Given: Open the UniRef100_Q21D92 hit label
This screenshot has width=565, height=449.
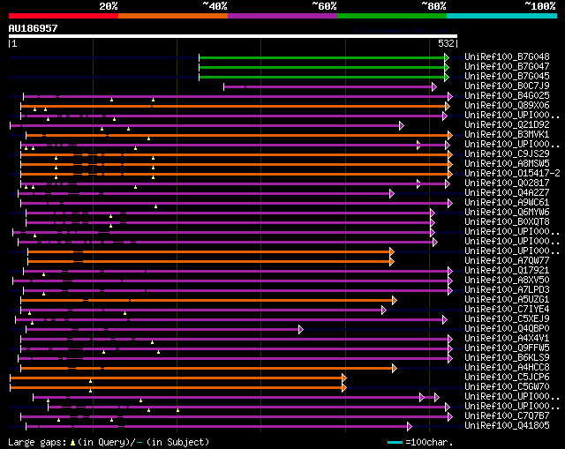Looking at the screenshot, I should 507,124.
